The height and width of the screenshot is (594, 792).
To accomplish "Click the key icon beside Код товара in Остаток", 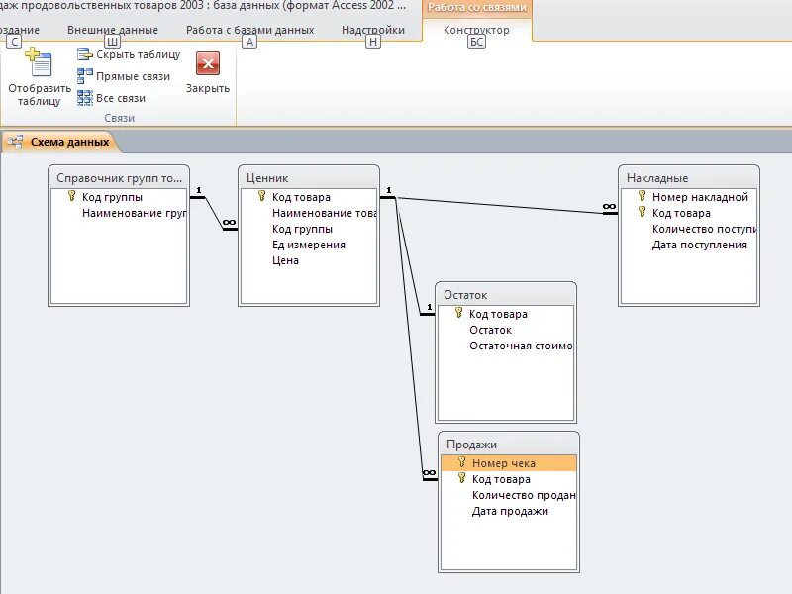I will (458, 313).
